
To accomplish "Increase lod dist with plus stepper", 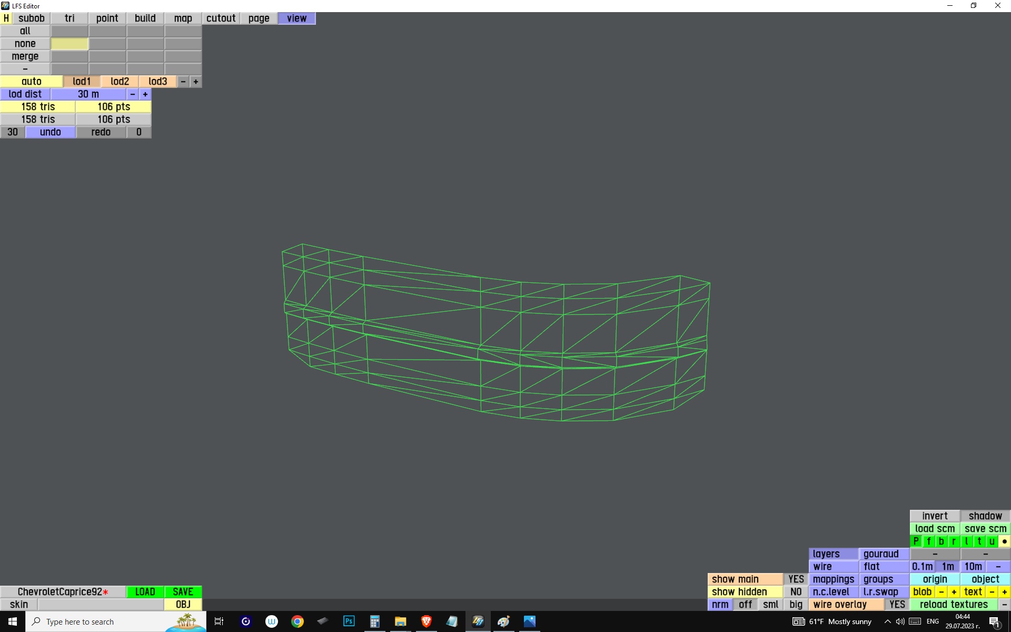I will click(145, 94).
